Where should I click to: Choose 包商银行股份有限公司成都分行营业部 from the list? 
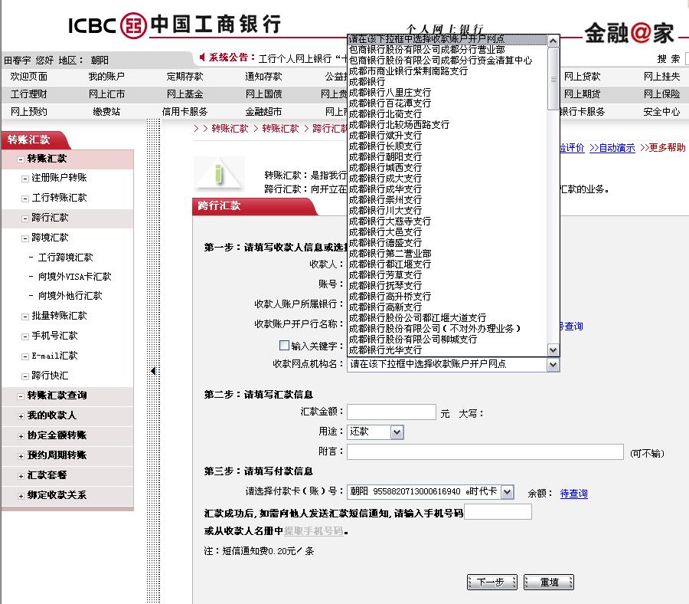point(447,49)
